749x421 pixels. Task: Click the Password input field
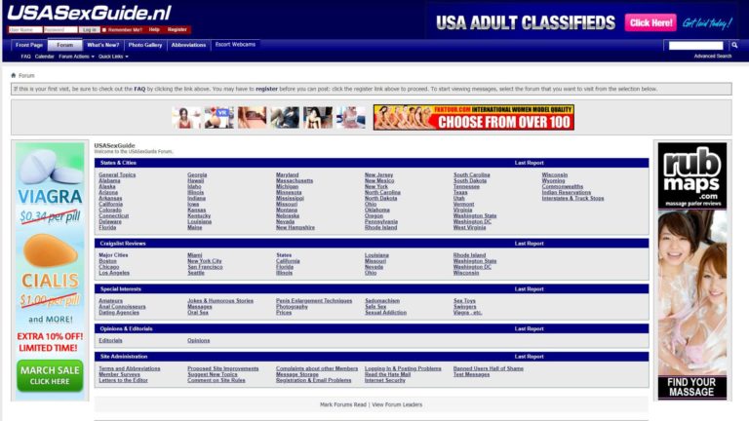[60, 29]
